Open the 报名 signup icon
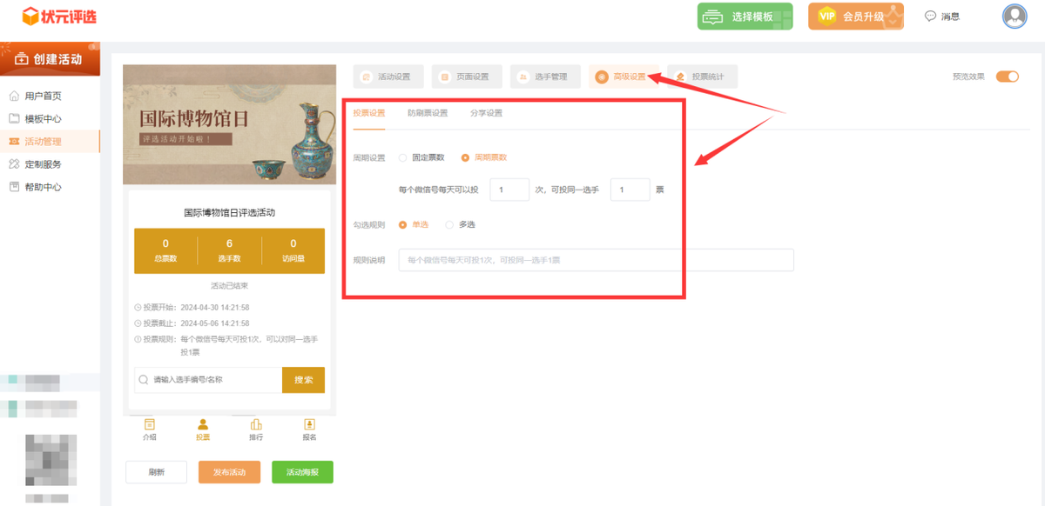 pyautogui.click(x=309, y=425)
